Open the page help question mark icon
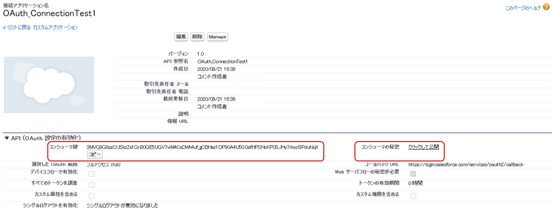This screenshot has height=211, width=552. (x=546, y=7)
